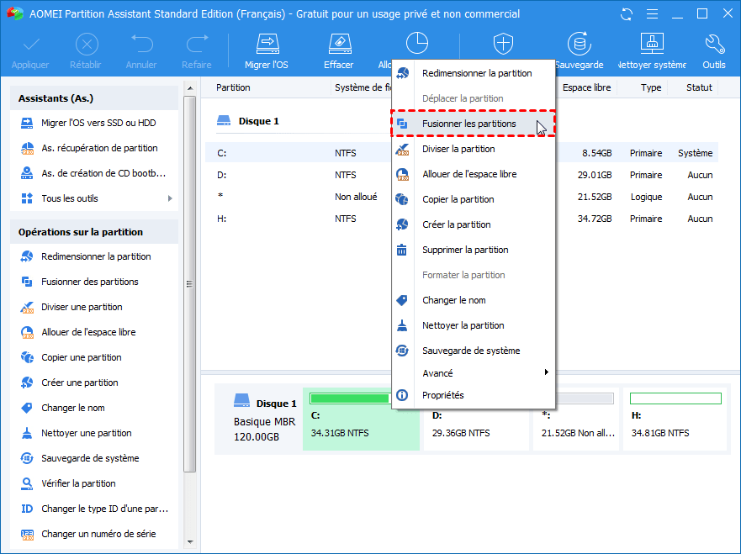Sort by the Type column header
The width and height of the screenshot is (741, 554).
(651, 87)
